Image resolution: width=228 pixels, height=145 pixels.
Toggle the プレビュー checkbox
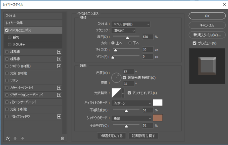point(194,43)
